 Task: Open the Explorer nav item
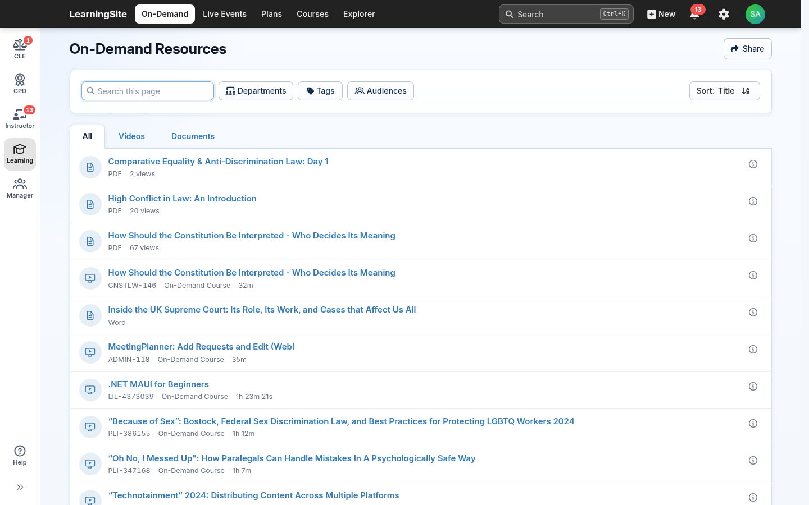point(359,14)
